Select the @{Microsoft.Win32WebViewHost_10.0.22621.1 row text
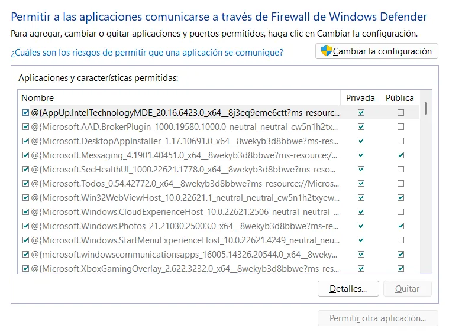This screenshot has width=462, height=332. pos(185,197)
